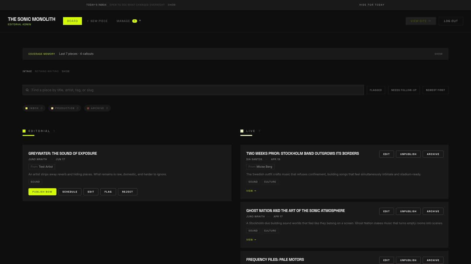Screen dimensions: 471x264
Task: Select the Inbox column chip
Action: (34, 108)
